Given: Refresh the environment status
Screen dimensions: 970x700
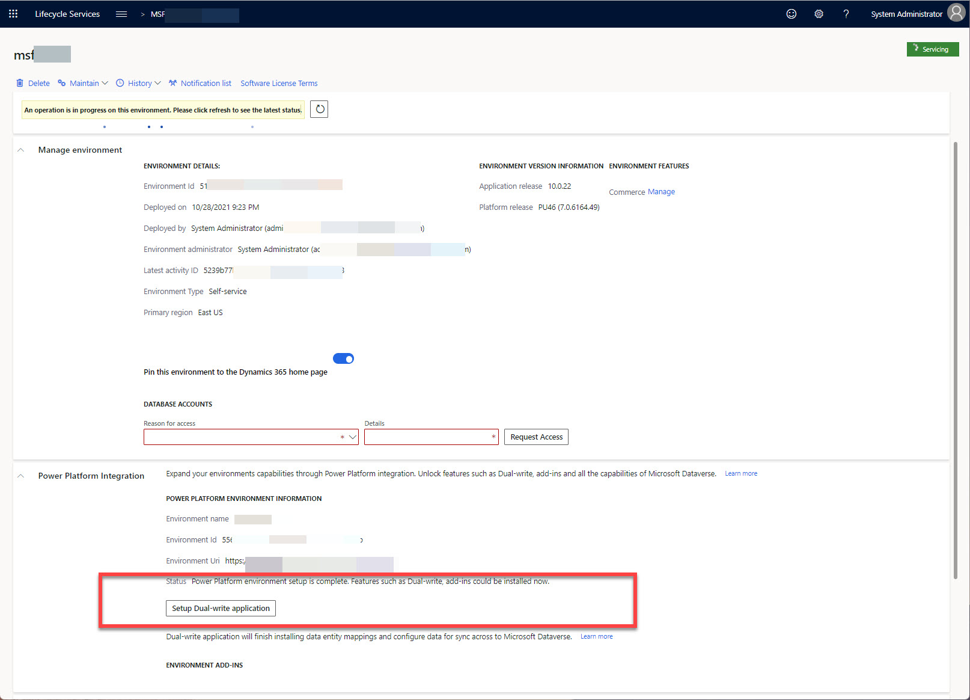Looking at the screenshot, I should pyautogui.click(x=319, y=109).
